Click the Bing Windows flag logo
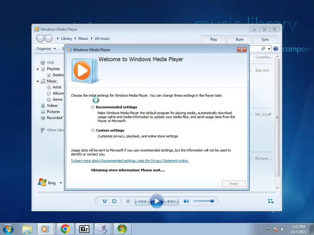This screenshot has width=314, height=235. click(42, 182)
